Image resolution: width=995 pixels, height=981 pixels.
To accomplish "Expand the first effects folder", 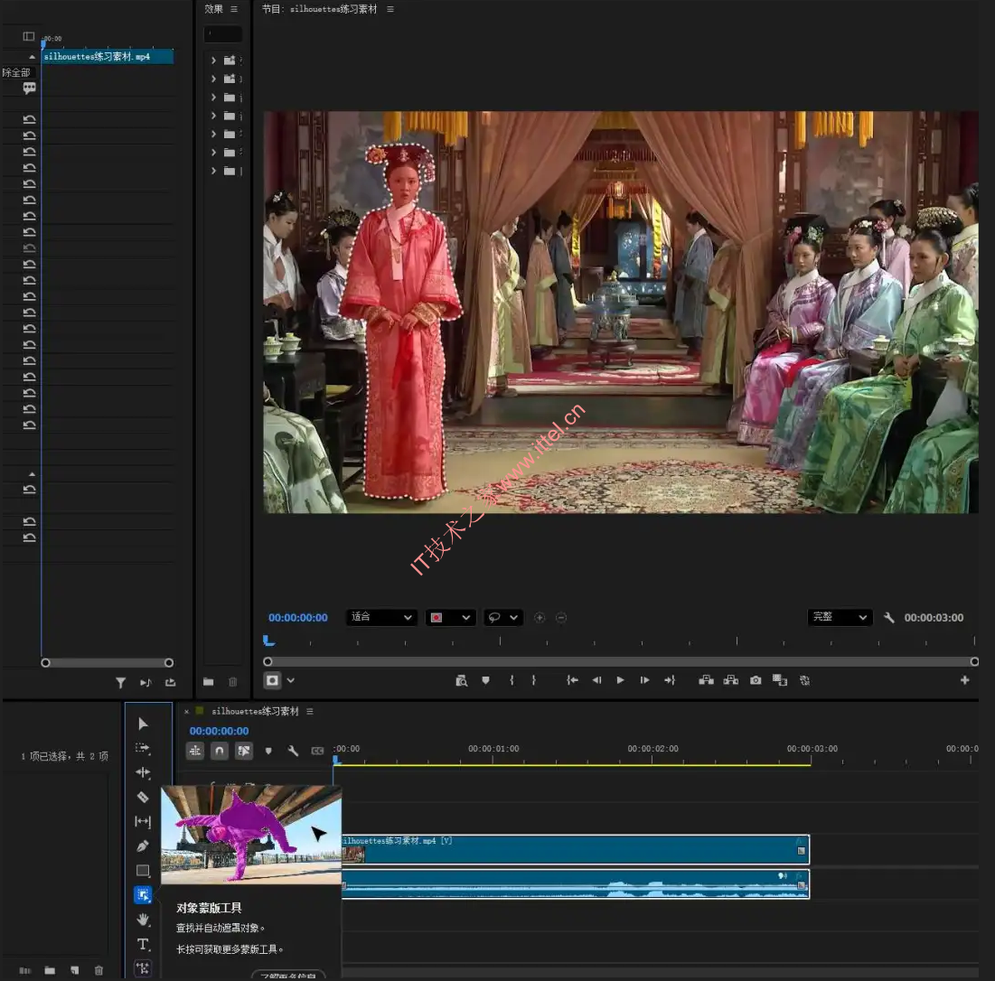I will [x=213, y=61].
